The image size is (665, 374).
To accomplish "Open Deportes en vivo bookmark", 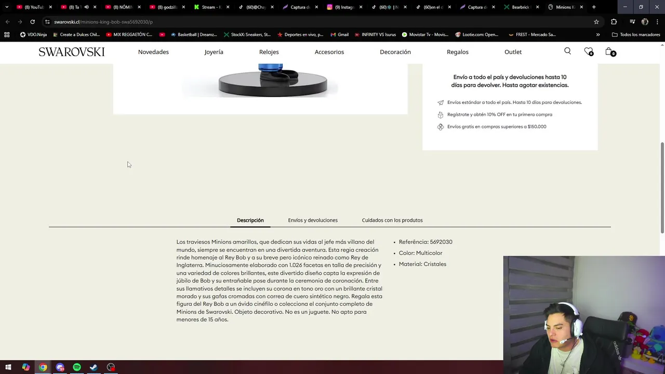I will point(300,35).
